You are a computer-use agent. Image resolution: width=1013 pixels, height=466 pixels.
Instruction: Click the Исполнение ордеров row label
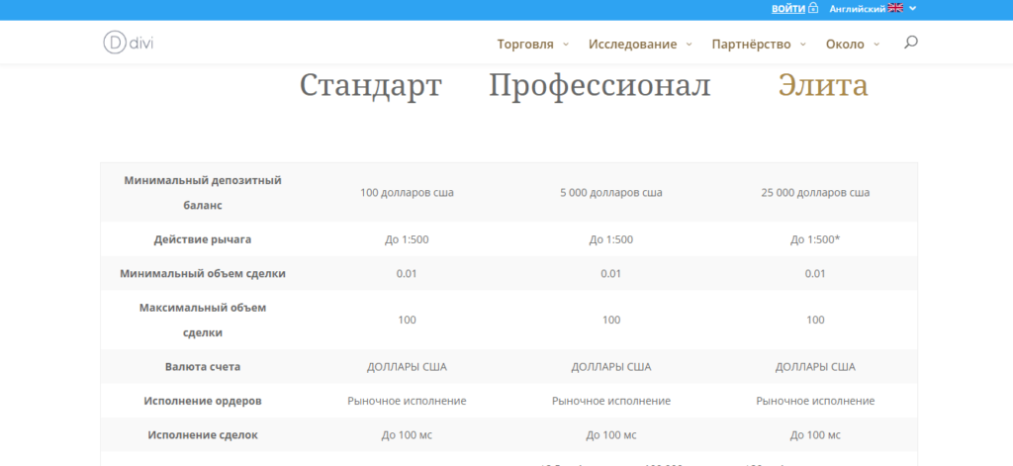tap(203, 401)
